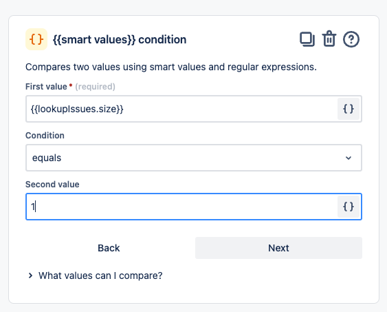The height and width of the screenshot is (312, 387).
Task: Click the Second value field label
Action: 52,185
